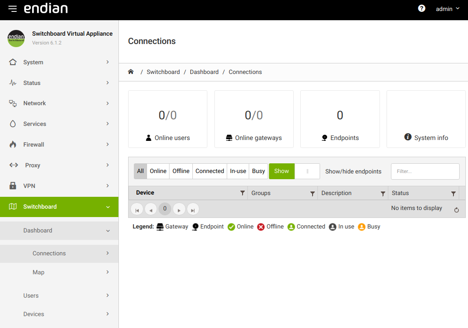Select the In-use filter button
This screenshot has height=328, width=468.
238,171
